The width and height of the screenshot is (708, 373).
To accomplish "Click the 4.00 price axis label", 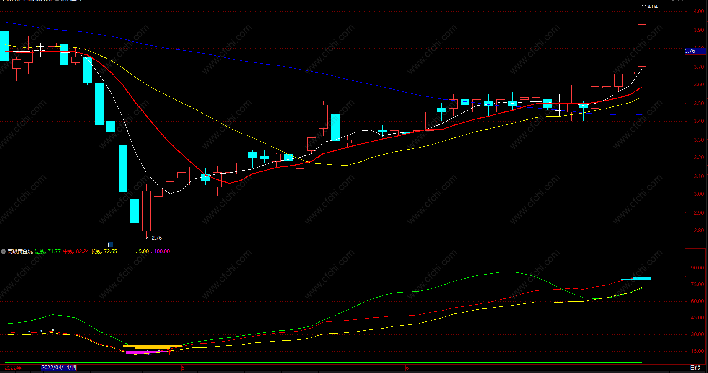I will (x=699, y=12).
